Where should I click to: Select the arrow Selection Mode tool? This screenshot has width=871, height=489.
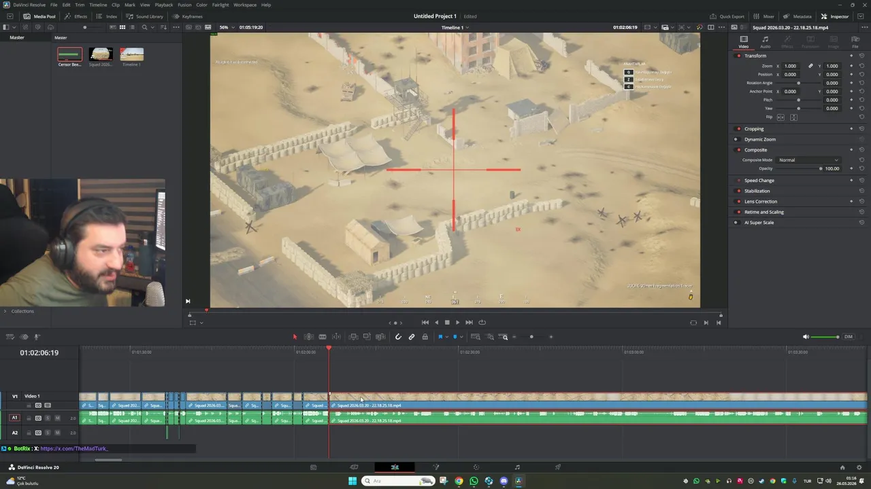(295, 337)
